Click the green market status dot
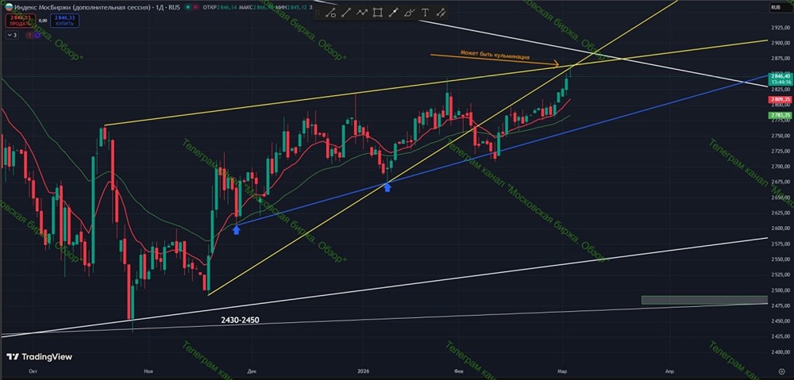This screenshot has height=380, width=794. 188,8
